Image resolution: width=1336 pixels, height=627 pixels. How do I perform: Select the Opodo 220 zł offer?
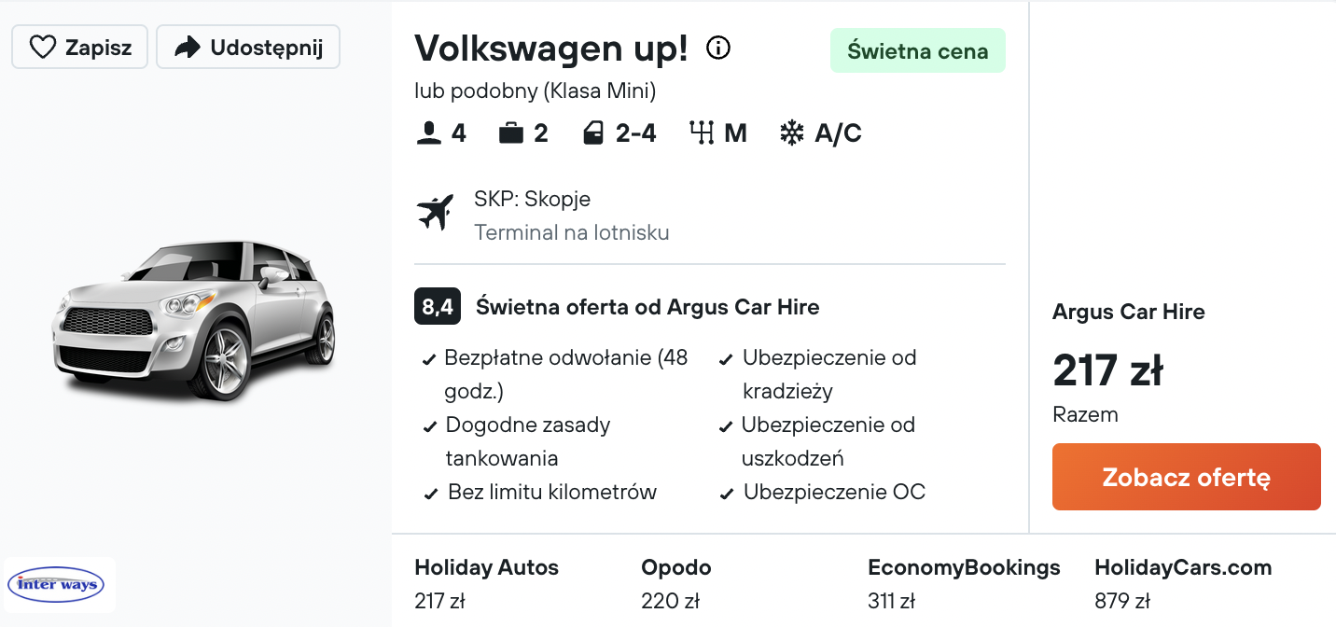[676, 584]
